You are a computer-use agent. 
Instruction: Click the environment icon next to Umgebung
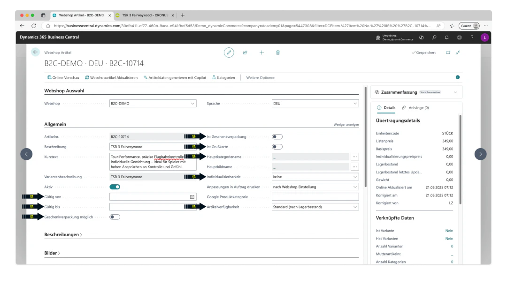(x=378, y=37)
